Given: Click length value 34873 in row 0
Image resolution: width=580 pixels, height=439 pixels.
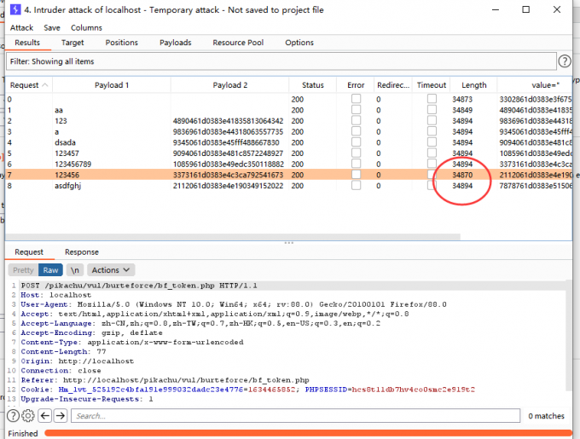Looking at the screenshot, I should 462,99.
